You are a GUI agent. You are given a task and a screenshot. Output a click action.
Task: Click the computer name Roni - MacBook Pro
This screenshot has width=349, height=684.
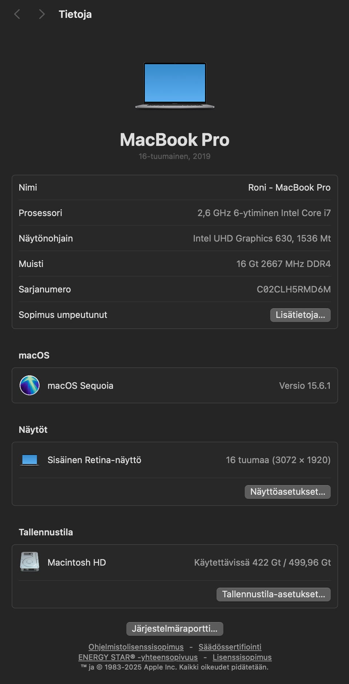click(289, 188)
